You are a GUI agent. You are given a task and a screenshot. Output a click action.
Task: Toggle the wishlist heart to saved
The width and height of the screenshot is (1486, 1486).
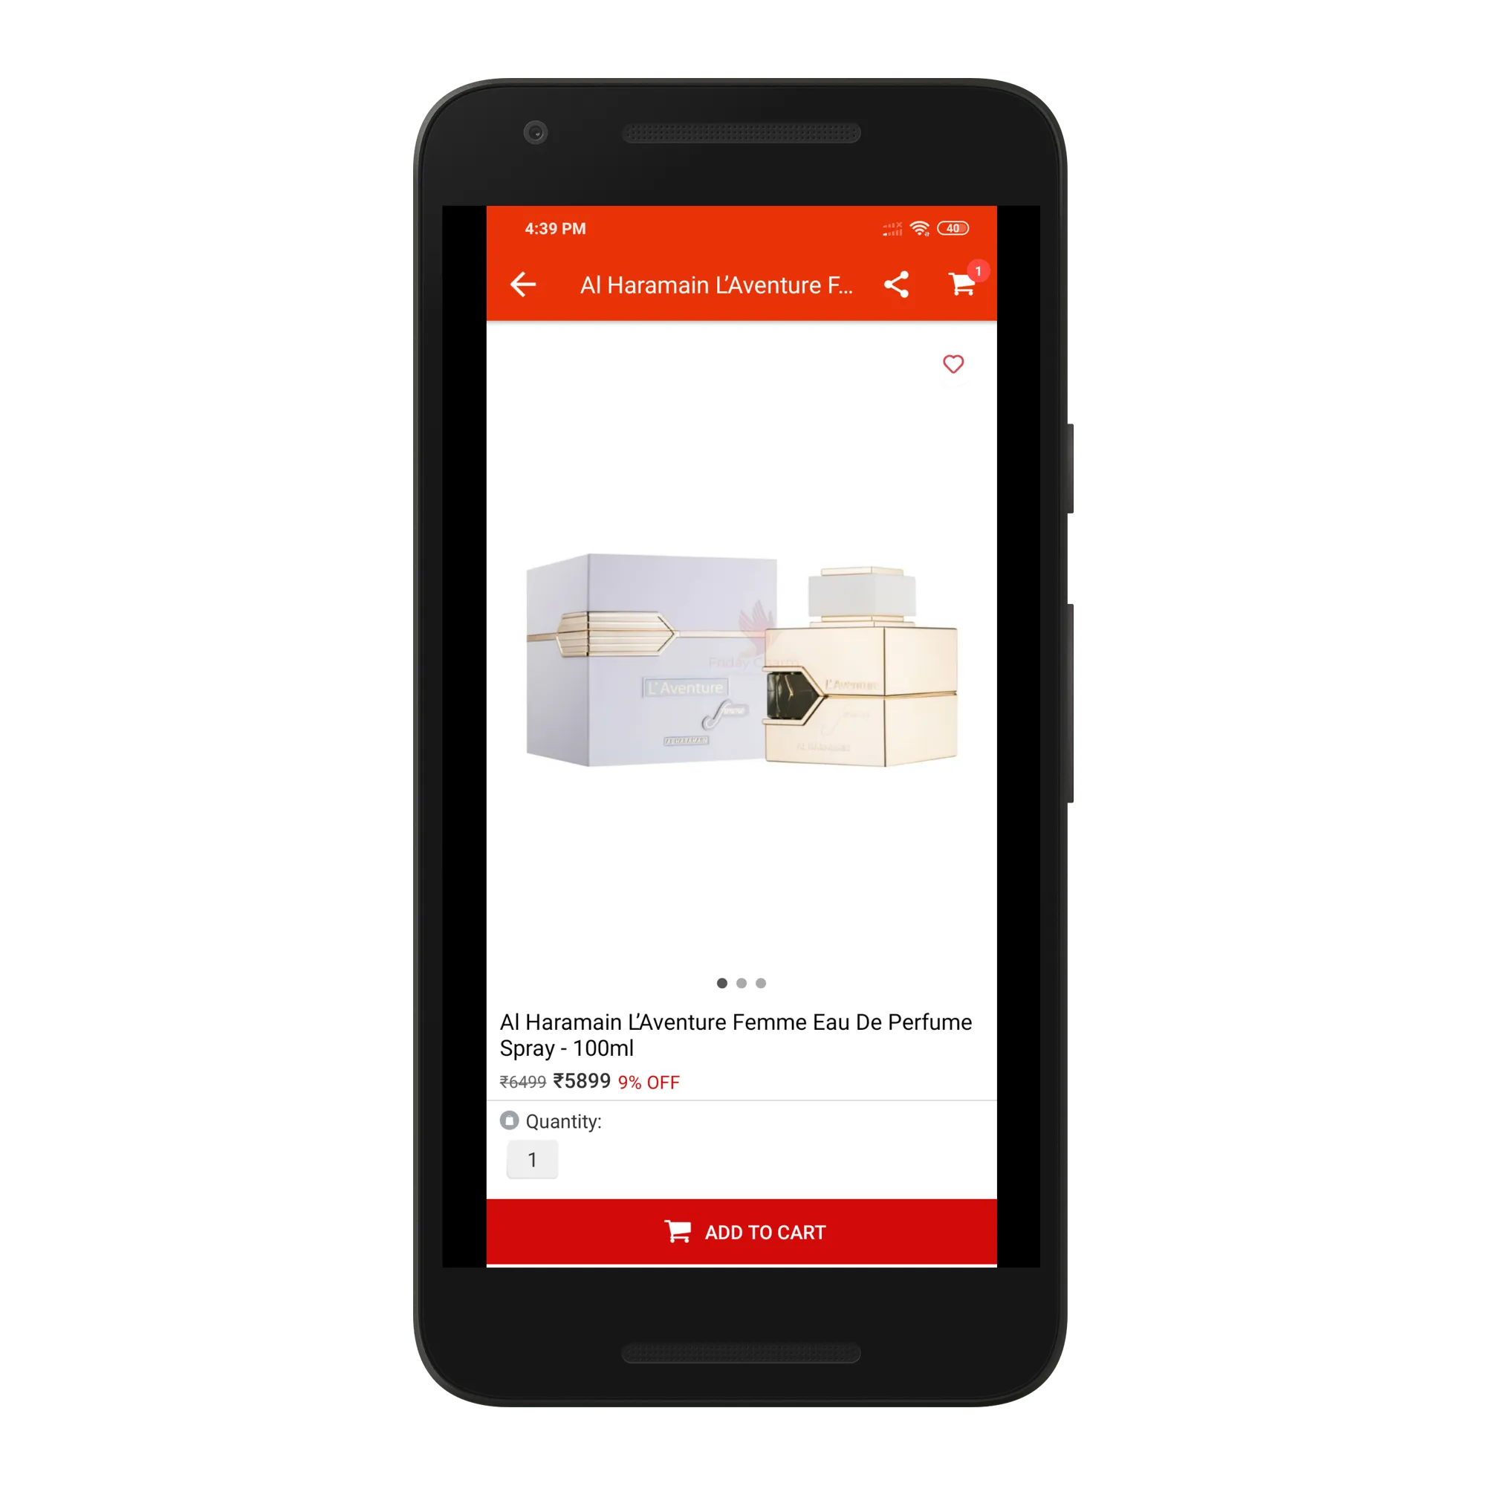coord(953,365)
